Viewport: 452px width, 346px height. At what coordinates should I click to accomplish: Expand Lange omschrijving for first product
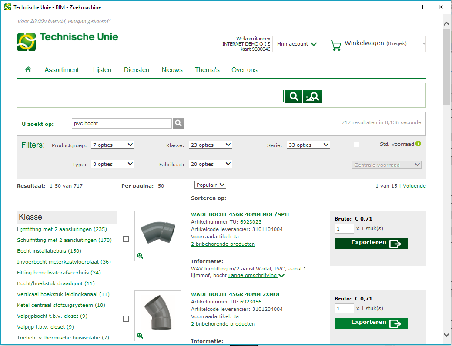click(x=256, y=276)
